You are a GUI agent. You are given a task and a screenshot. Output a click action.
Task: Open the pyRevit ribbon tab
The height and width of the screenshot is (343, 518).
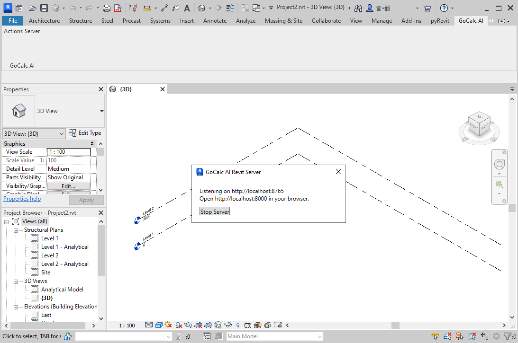pyautogui.click(x=440, y=21)
